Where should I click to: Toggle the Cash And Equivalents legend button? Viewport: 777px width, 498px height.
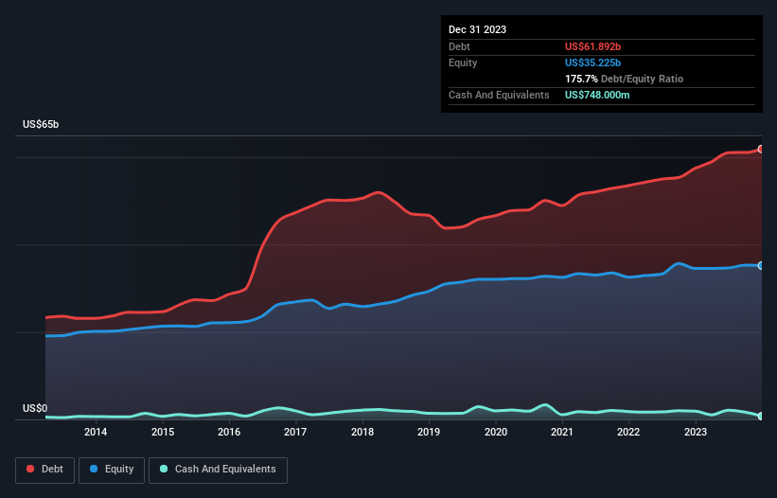pyautogui.click(x=218, y=470)
